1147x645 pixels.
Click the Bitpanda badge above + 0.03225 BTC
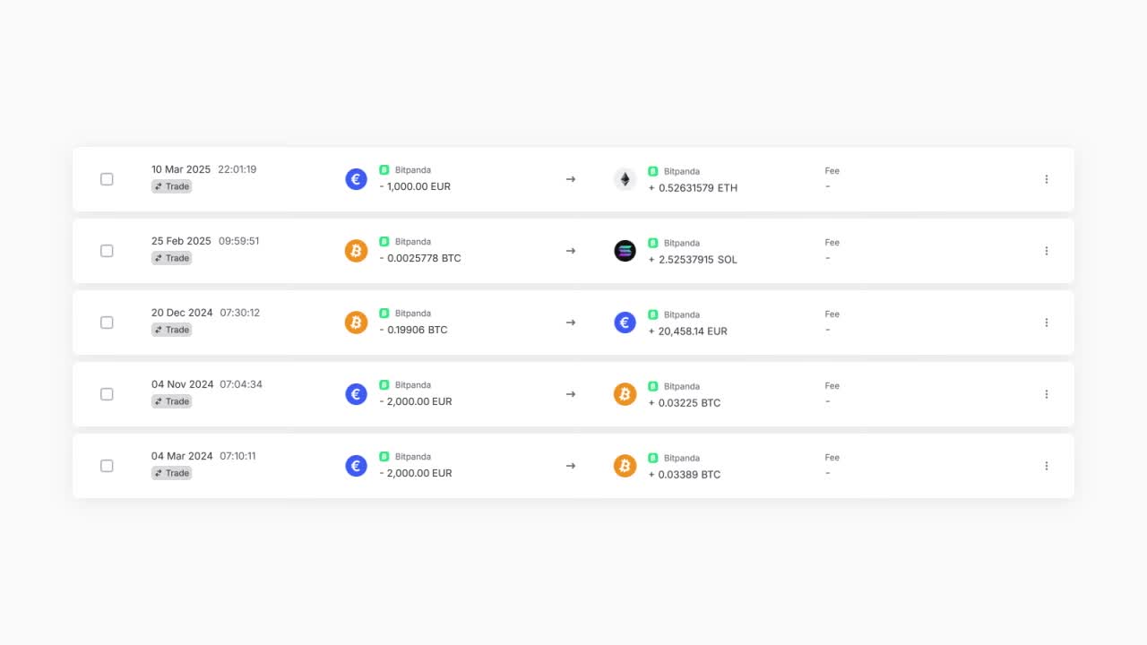(x=653, y=386)
